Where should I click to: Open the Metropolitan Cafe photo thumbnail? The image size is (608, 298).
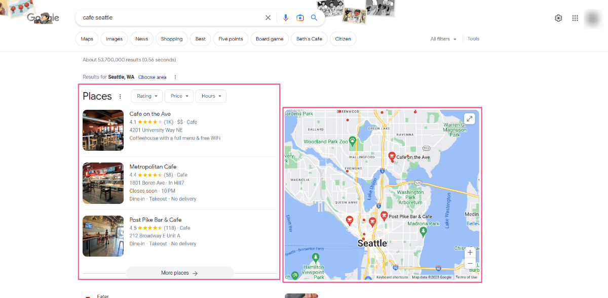(103, 183)
